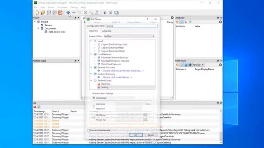Tick the Store password checkbox
The image size is (264, 148).
click(x=144, y=104)
